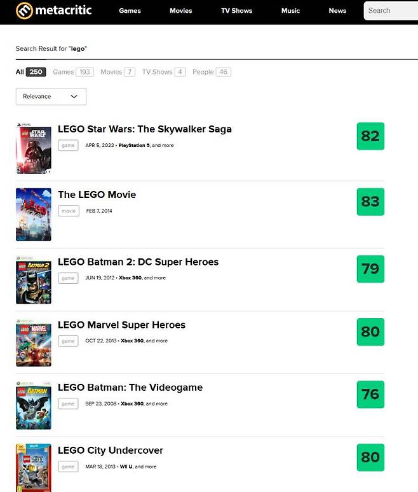The image size is (418, 492).
Task: Open the Relevance sort dropdown
Action: click(51, 97)
